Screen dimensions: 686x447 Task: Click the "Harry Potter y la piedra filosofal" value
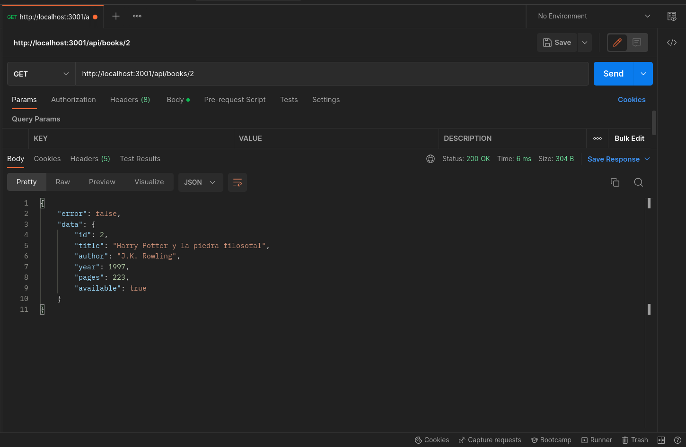pos(189,246)
